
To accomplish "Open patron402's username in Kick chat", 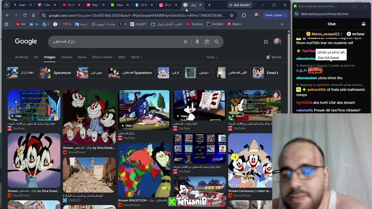I will 316,90.
